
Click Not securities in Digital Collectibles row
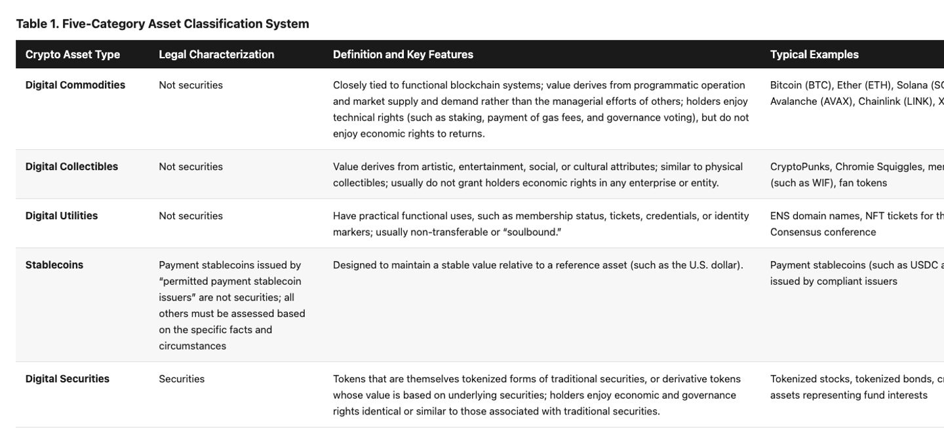click(191, 167)
